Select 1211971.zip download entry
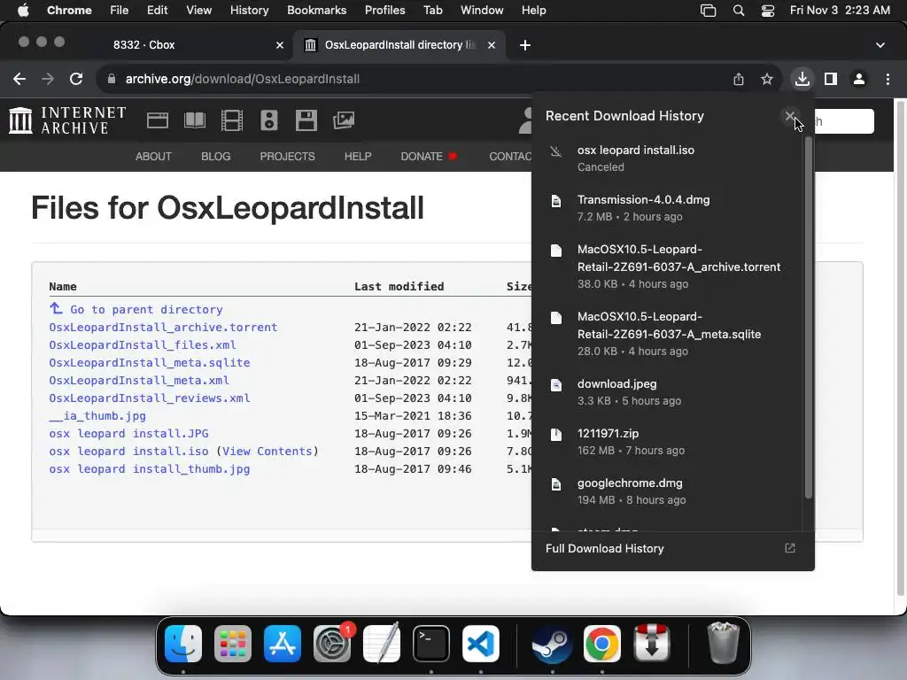Image resolution: width=907 pixels, height=680 pixels. pos(668,442)
